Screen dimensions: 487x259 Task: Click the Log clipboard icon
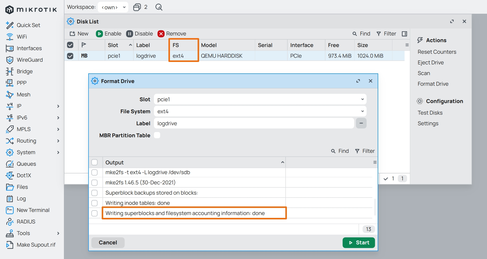(10, 199)
